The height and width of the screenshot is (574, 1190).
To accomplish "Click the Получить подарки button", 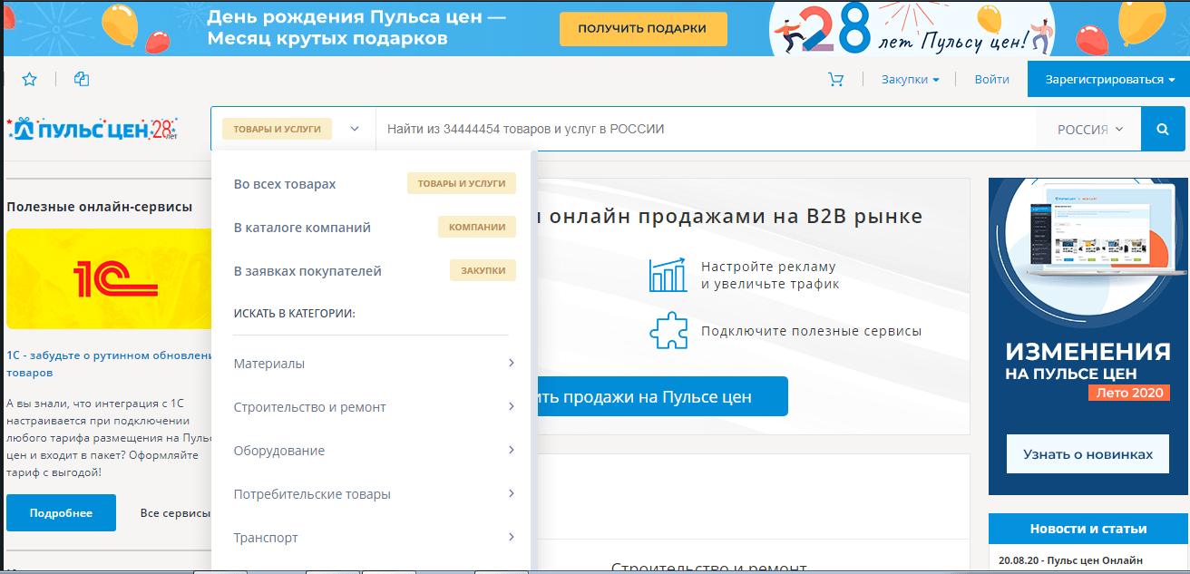I will pyautogui.click(x=643, y=29).
